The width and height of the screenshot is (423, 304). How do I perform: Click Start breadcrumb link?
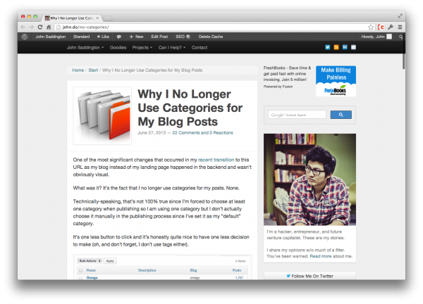(93, 70)
